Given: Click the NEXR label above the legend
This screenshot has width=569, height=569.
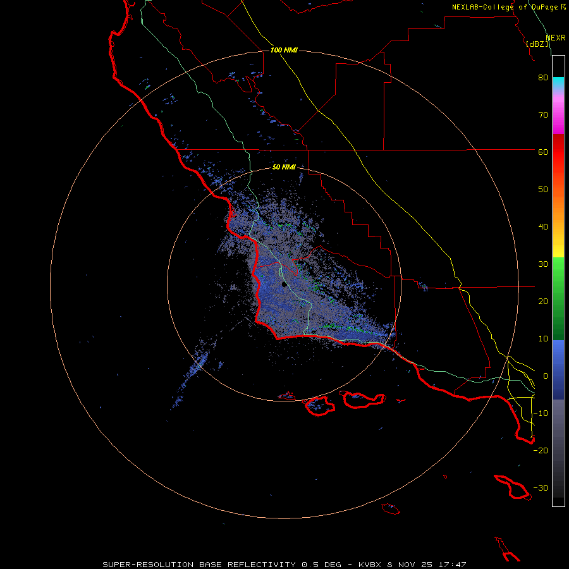Looking at the screenshot, I should (556, 38).
